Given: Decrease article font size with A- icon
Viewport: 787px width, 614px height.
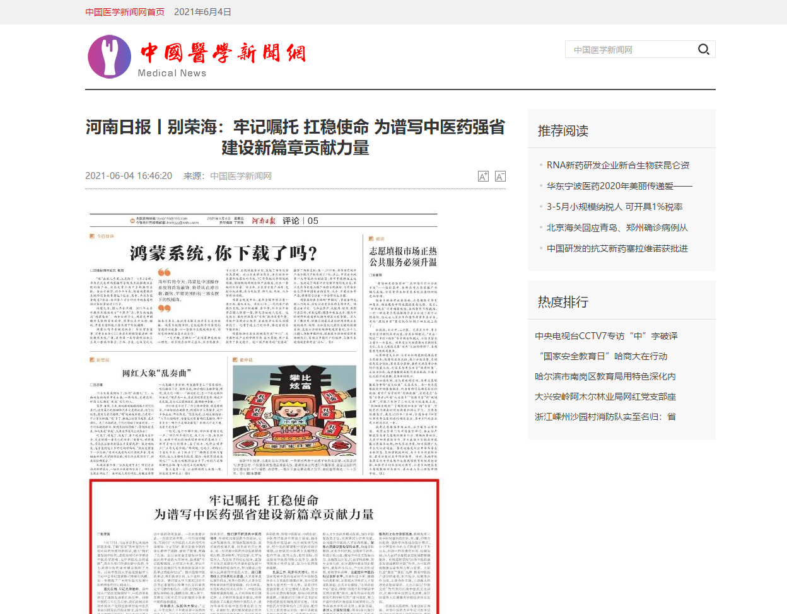Looking at the screenshot, I should point(500,177).
